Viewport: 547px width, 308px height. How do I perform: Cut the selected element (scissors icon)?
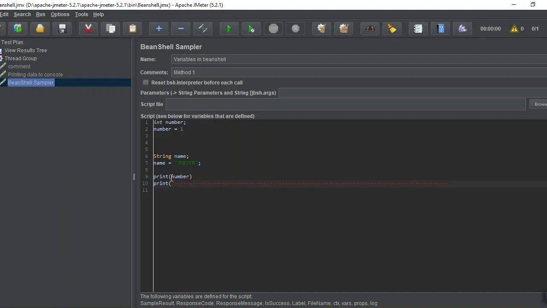pyautogui.click(x=88, y=29)
